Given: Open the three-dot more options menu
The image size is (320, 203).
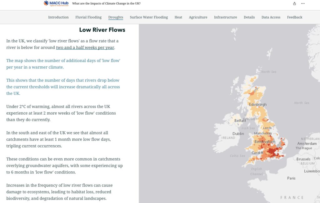Looking at the screenshot, I should (303, 3).
